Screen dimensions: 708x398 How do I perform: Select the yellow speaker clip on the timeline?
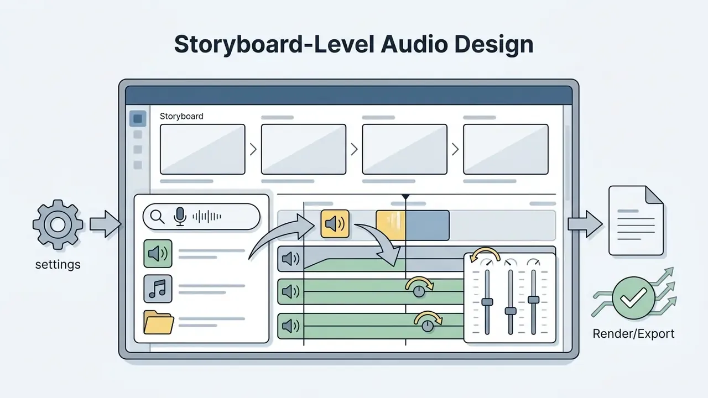click(335, 224)
